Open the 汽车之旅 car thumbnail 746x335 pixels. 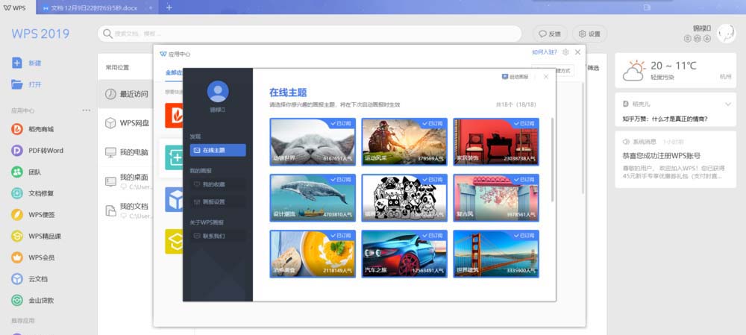tap(404, 254)
